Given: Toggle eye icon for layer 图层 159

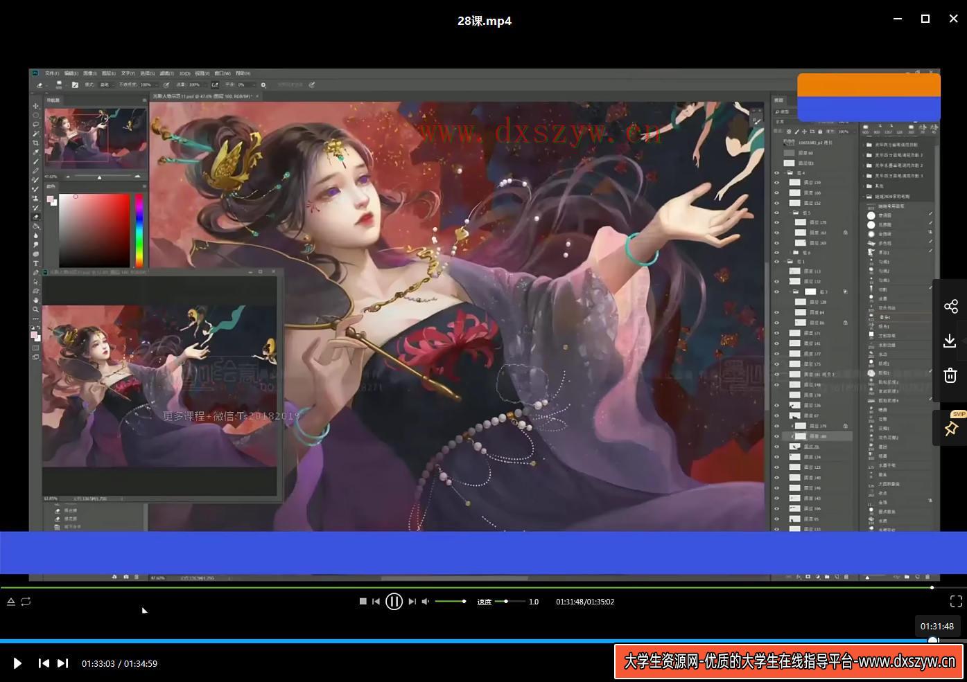Looking at the screenshot, I should coord(777,183).
